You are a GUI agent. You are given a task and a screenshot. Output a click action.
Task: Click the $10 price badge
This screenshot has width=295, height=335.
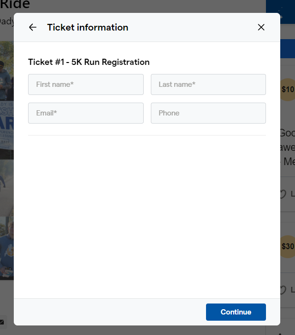click(x=287, y=90)
